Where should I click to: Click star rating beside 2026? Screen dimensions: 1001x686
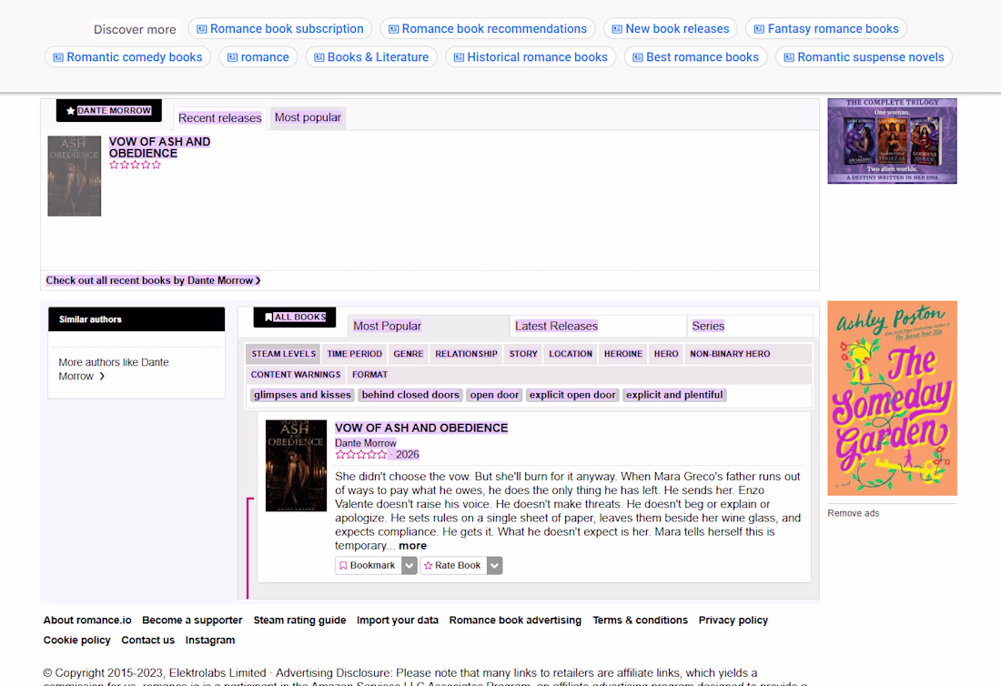coord(360,455)
